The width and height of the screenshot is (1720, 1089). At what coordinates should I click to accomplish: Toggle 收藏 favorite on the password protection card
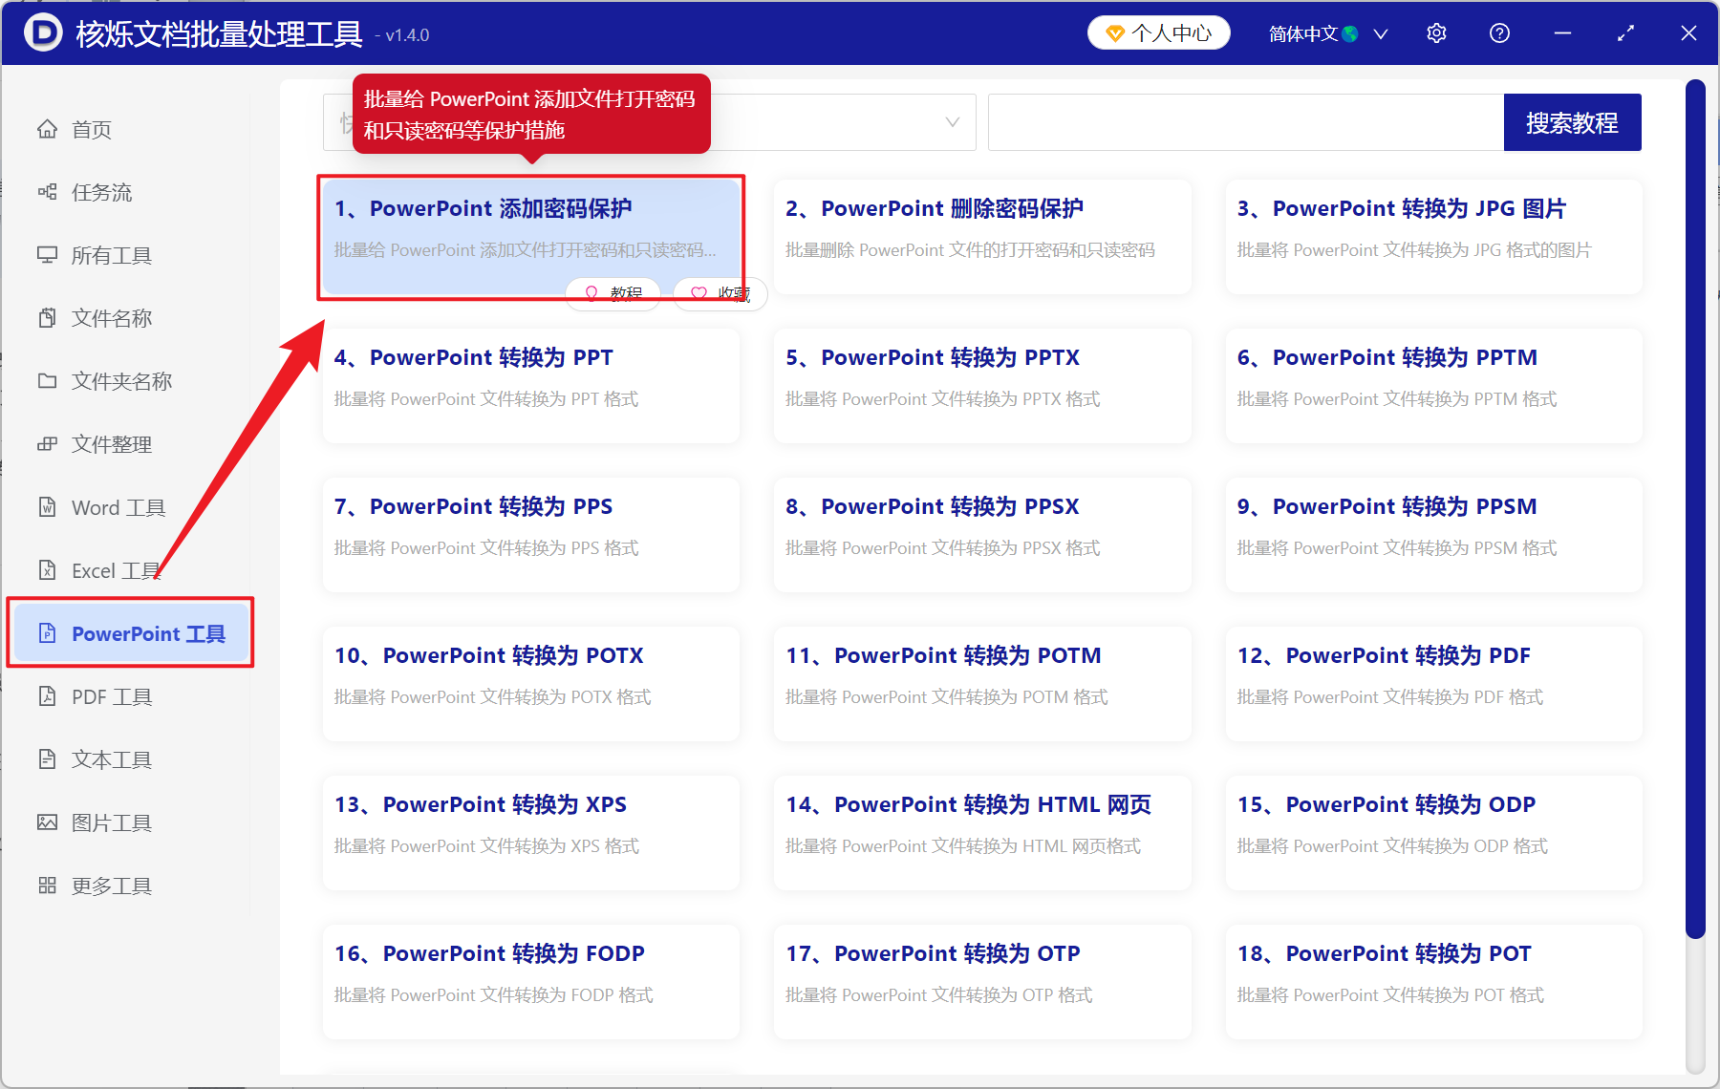coord(720,293)
